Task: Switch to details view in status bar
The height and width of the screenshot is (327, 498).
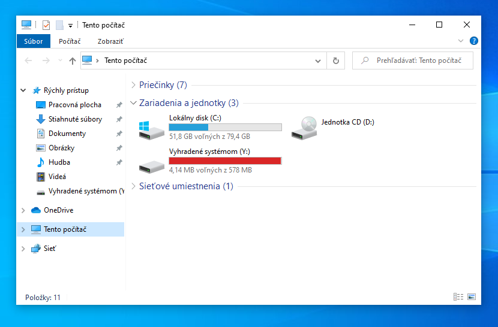Action: pos(458,297)
